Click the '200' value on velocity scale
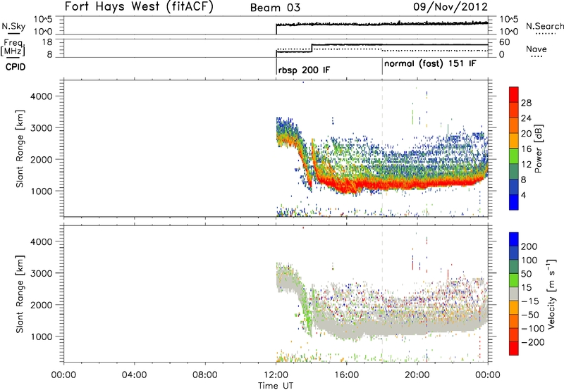The image size is (564, 390). pyautogui.click(x=529, y=246)
